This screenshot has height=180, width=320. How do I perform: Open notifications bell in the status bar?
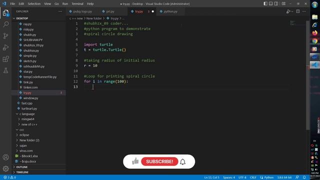(304, 177)
